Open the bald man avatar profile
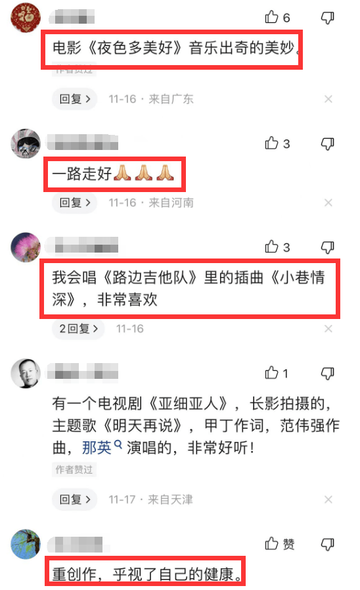Image resolution: width=360 pixels, height=590 pixels. (x=26, y=373)
